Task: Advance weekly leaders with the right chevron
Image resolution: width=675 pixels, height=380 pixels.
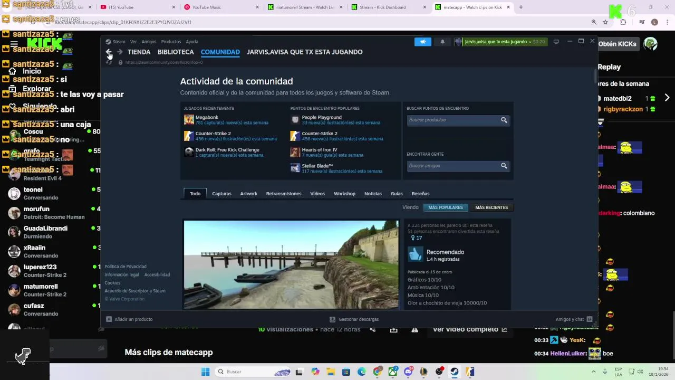Action: point(667,98)
